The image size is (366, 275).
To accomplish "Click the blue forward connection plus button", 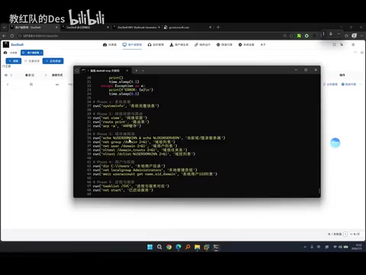I will click(x=53, y=61).
